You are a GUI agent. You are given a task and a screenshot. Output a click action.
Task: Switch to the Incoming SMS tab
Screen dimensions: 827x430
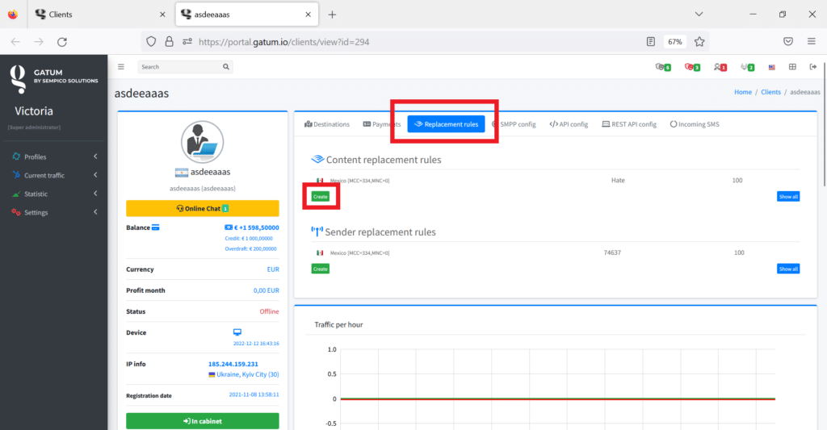pyautogui.click(x=695, y=124)
